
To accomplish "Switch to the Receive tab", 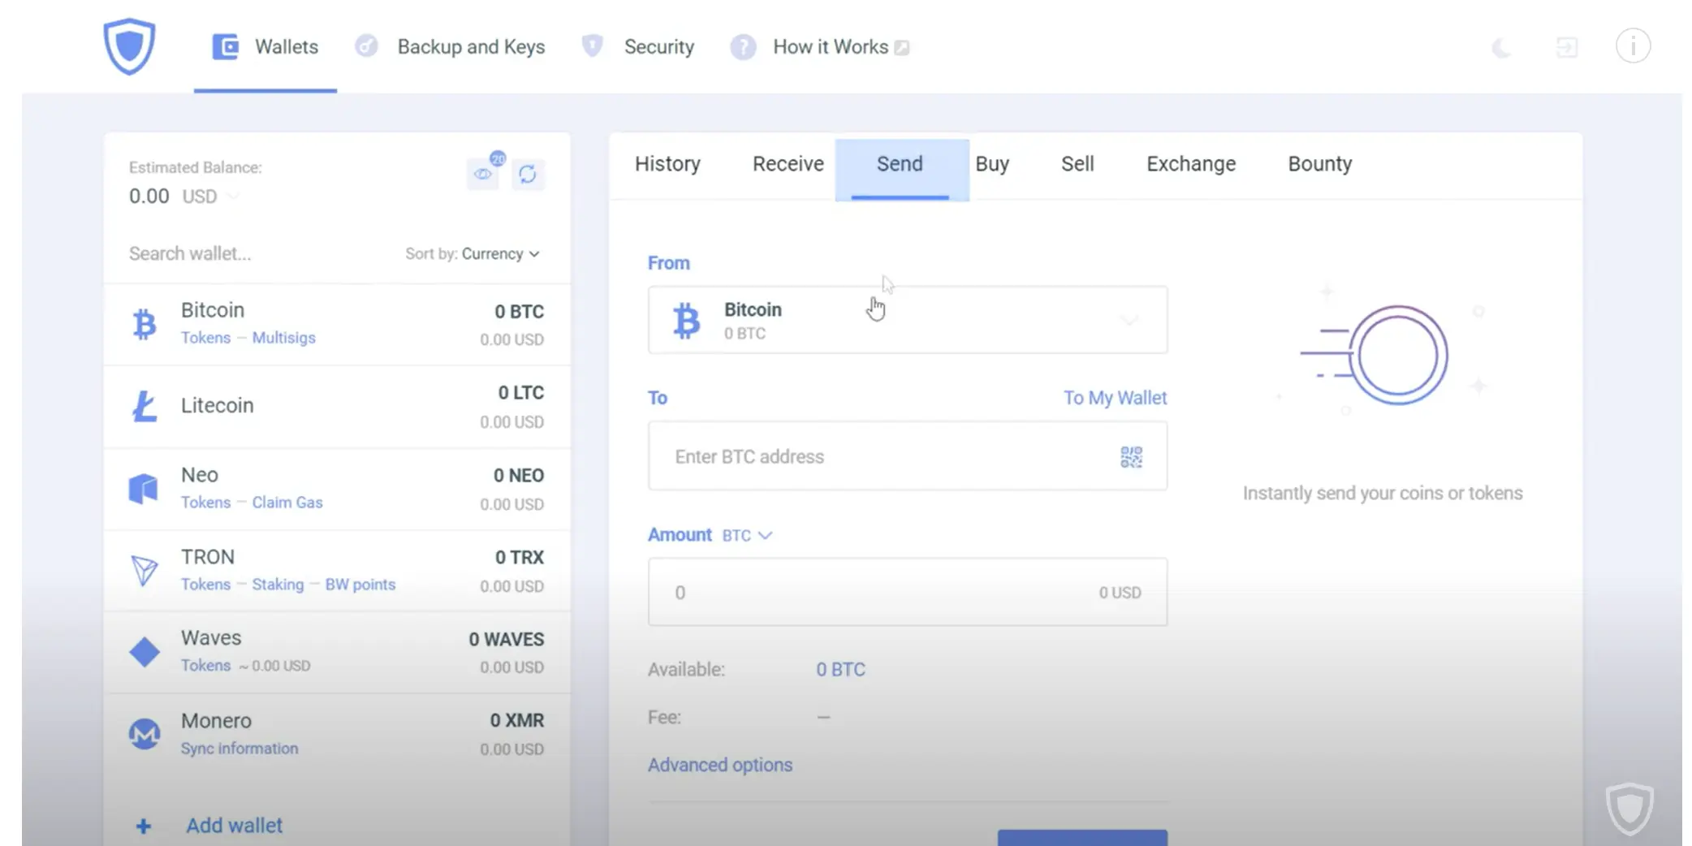I will 788,164.
